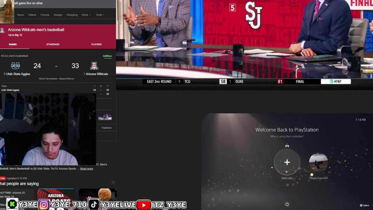This screenshot has width=373, height=210.
Task: Select Add User plus circle on PlayStation
Action: 287,162
